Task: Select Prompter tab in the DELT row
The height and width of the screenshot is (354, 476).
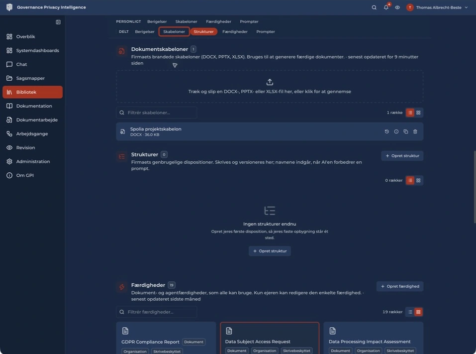Action: click(x=265, y=31)
